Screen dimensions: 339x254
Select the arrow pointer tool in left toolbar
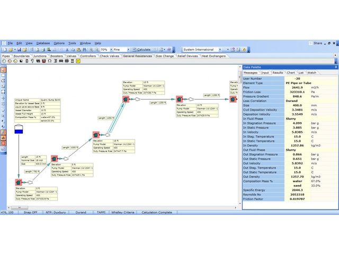coord(3,70)
